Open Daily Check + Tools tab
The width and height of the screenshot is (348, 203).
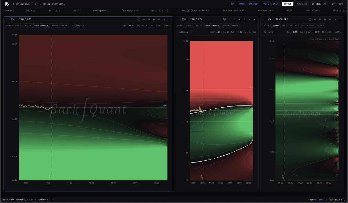[195, 10]
